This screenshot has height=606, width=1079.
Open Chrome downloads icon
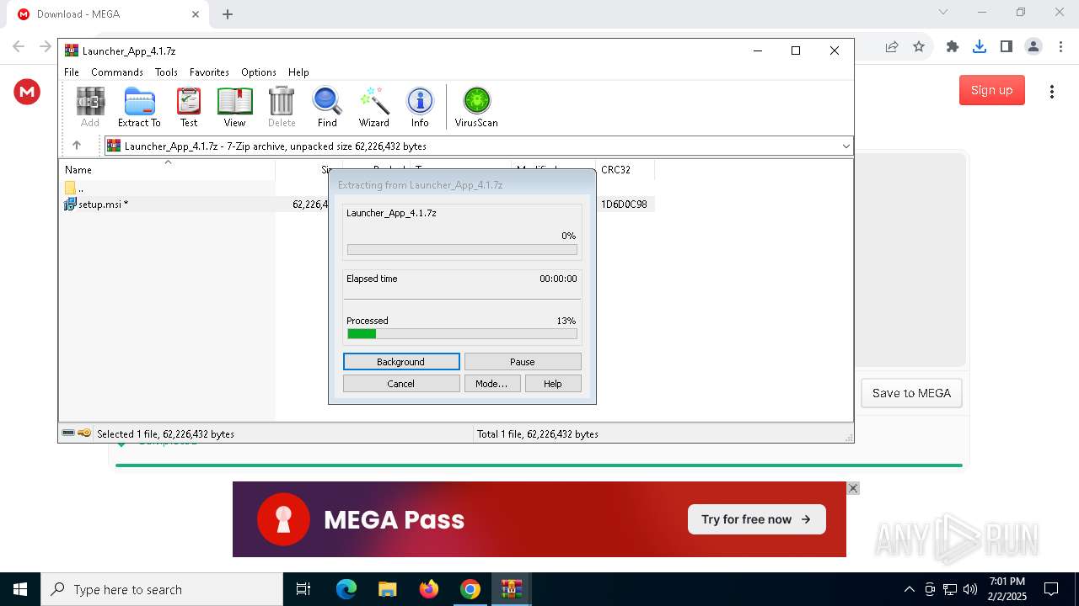980,47
